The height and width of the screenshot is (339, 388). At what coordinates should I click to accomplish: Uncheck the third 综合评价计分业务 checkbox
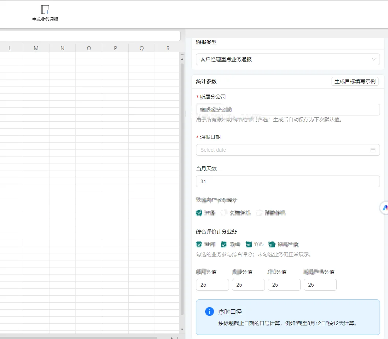point(249,244)
